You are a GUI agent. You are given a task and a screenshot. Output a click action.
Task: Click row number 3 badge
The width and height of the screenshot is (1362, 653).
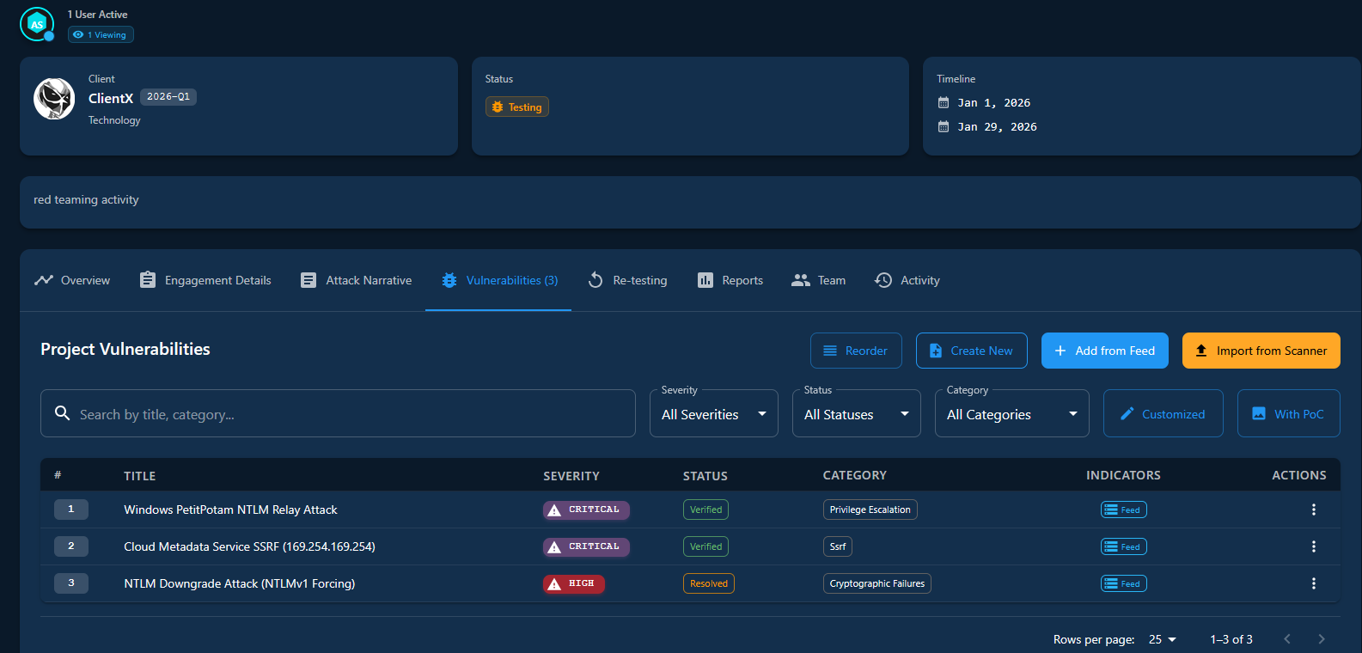(71, 583)
